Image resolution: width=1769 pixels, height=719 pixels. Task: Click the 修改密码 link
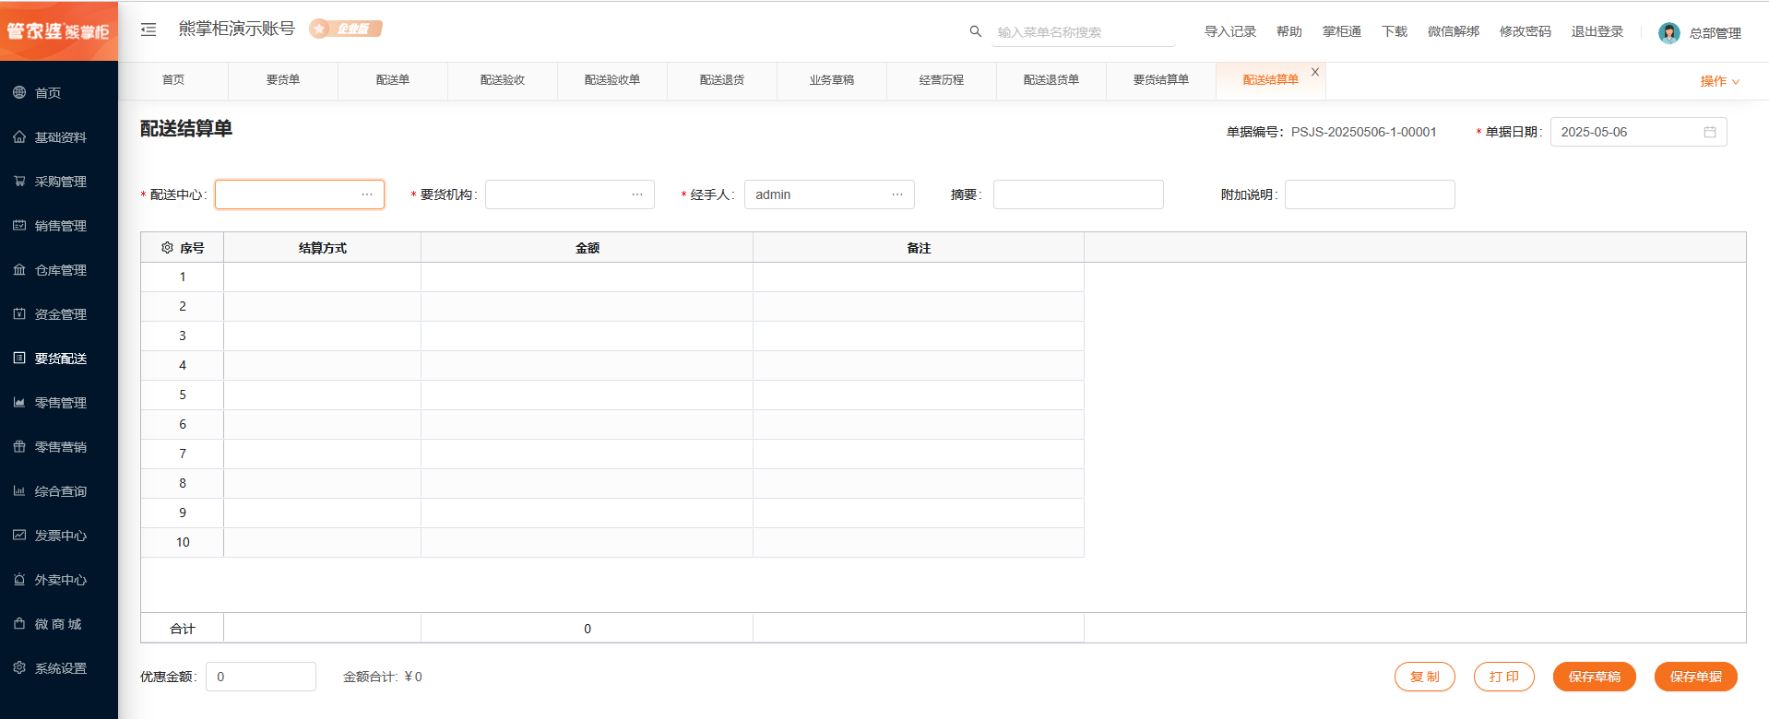[x=1526, y=31]
